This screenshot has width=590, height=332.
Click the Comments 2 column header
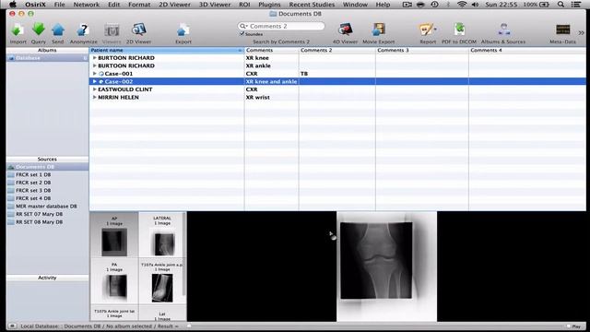click(337, 50)
